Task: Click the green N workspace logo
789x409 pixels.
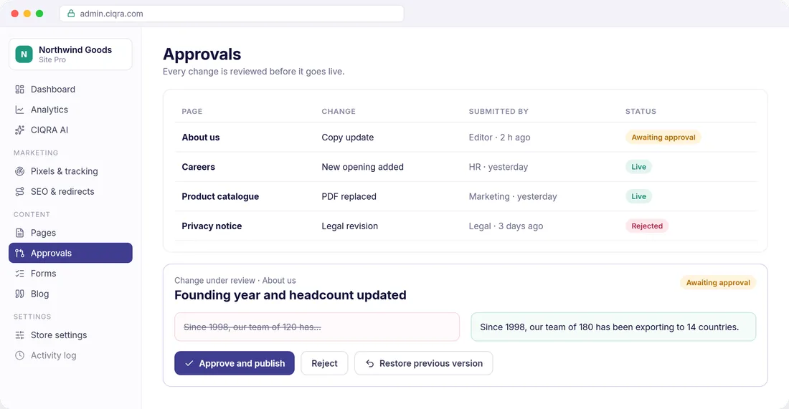Action: tap(24, 54)
